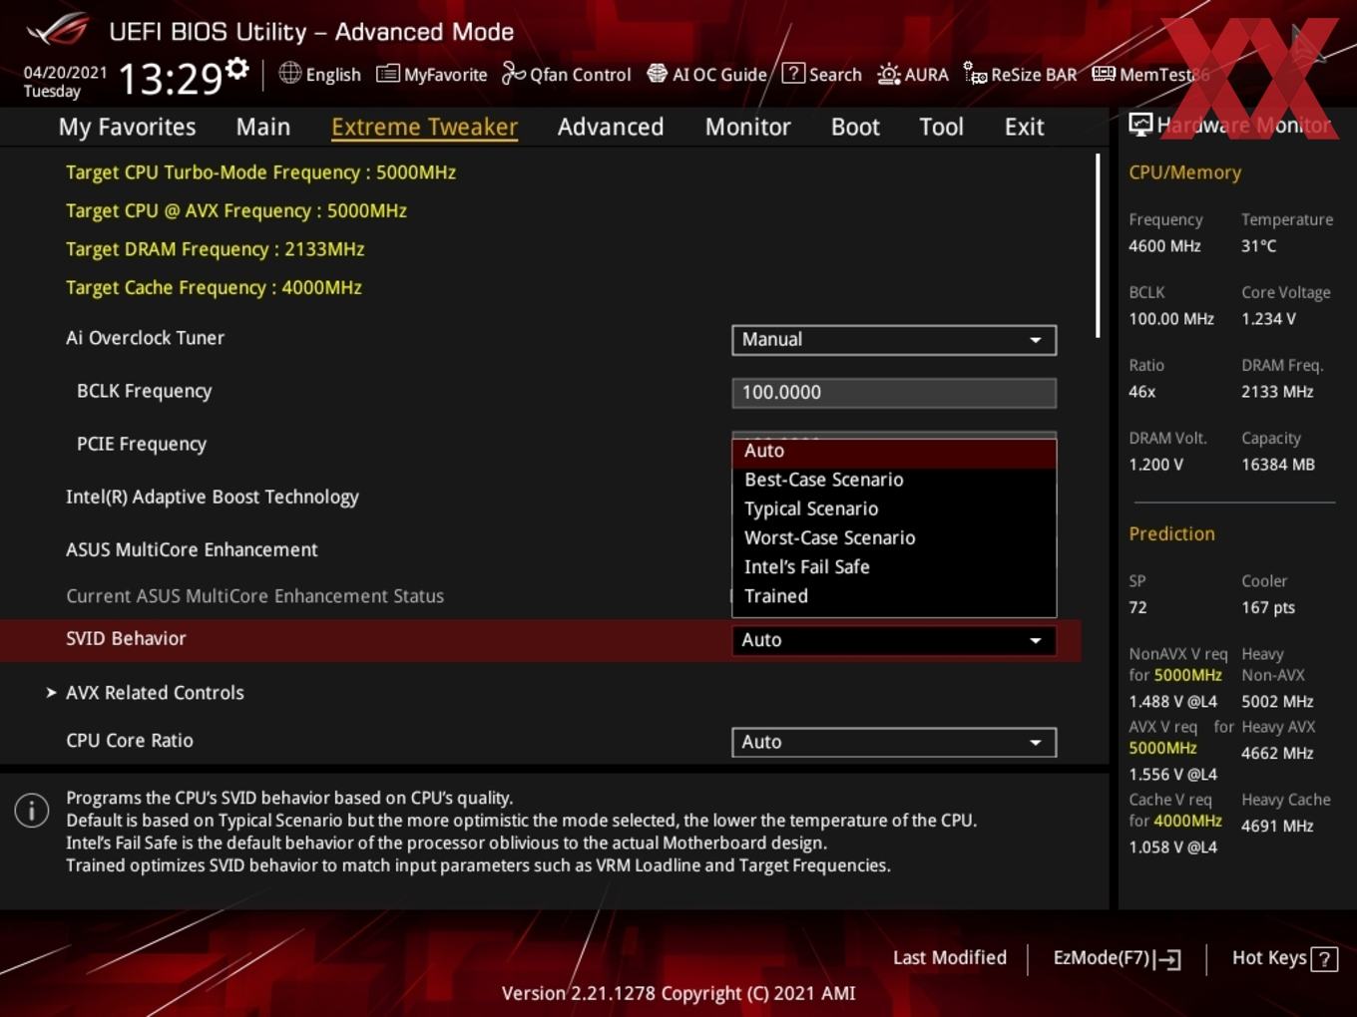Image resolution: width=1357 pixels, height=1017 pixels.
Task: Click BCLK Frequency label
Action: (144, 391)
